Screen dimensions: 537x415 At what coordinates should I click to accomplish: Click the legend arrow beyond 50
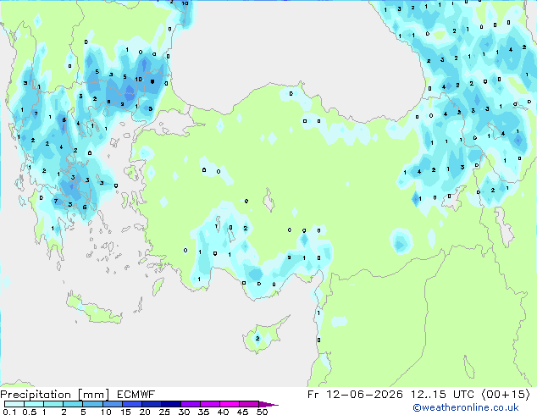coord(268,404)
